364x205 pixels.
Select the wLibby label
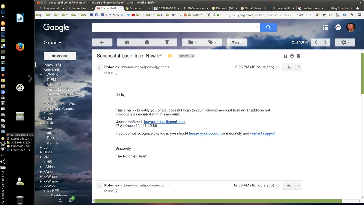click(x=53, y=142)
